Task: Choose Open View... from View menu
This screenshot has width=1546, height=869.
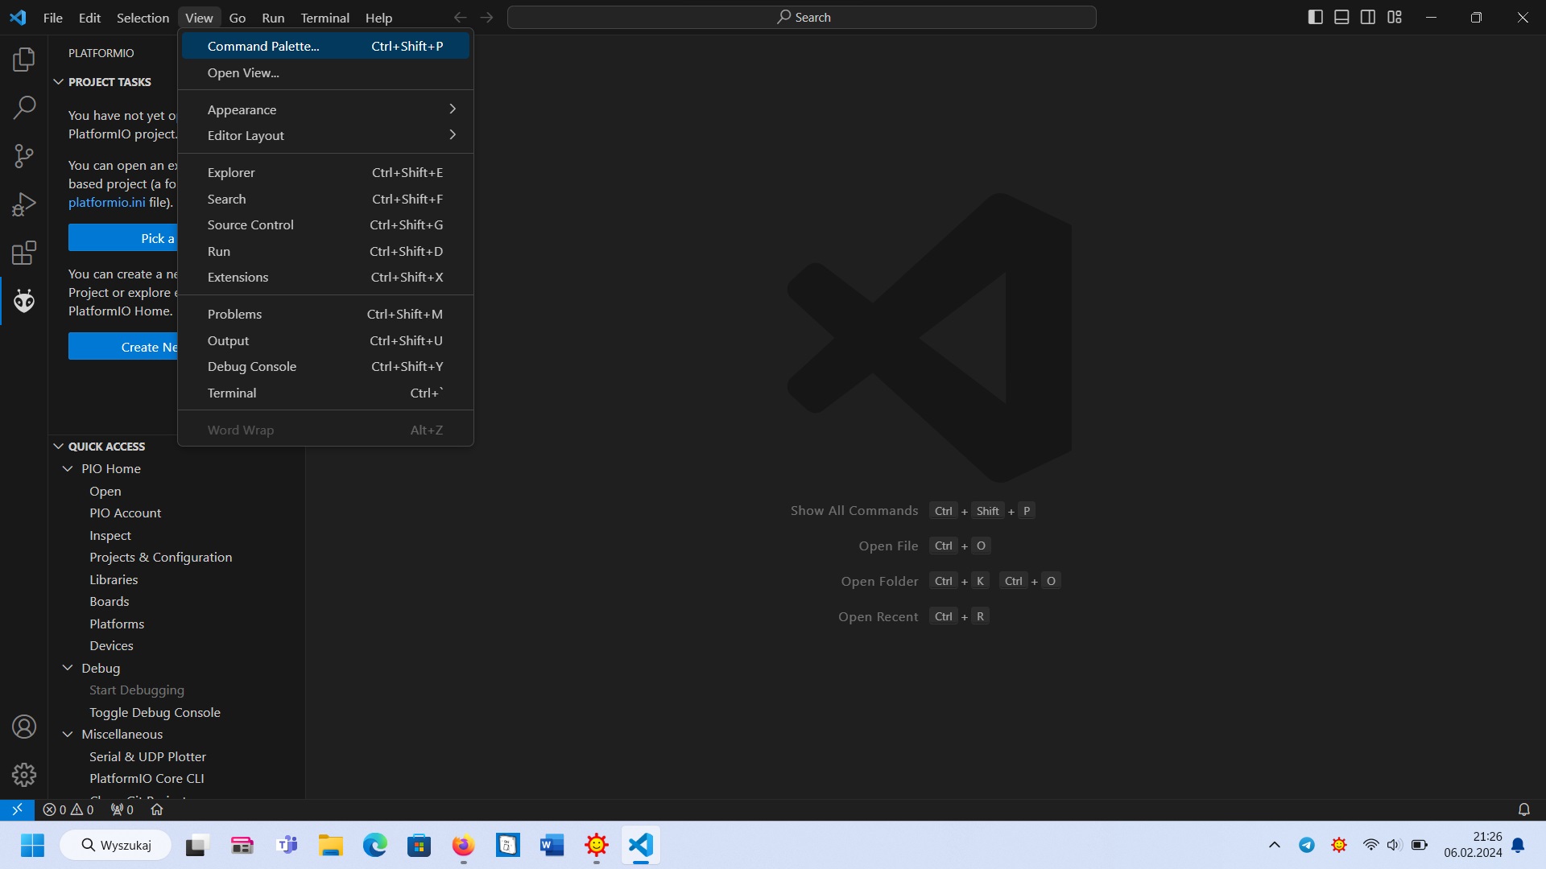Action: coord(325,72)
